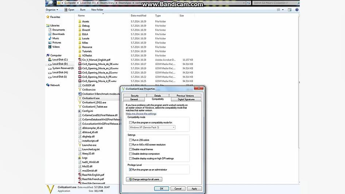The height and width of the screenshot is (194, 345).
Task: Click the Burn toolbar button
Action: coord(83,10)
